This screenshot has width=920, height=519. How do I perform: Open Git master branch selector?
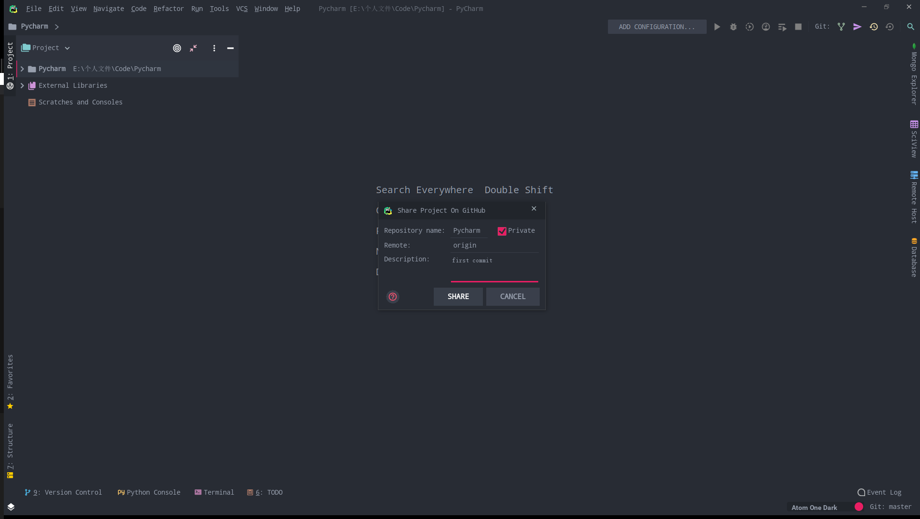coord(890,507)
